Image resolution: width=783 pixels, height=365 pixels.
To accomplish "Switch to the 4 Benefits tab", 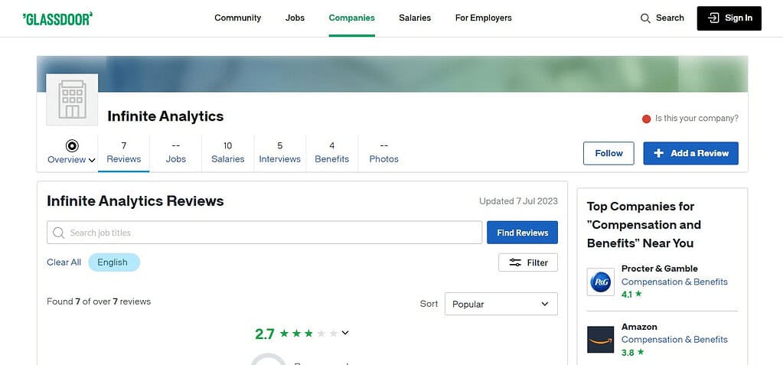I will 331,153.
